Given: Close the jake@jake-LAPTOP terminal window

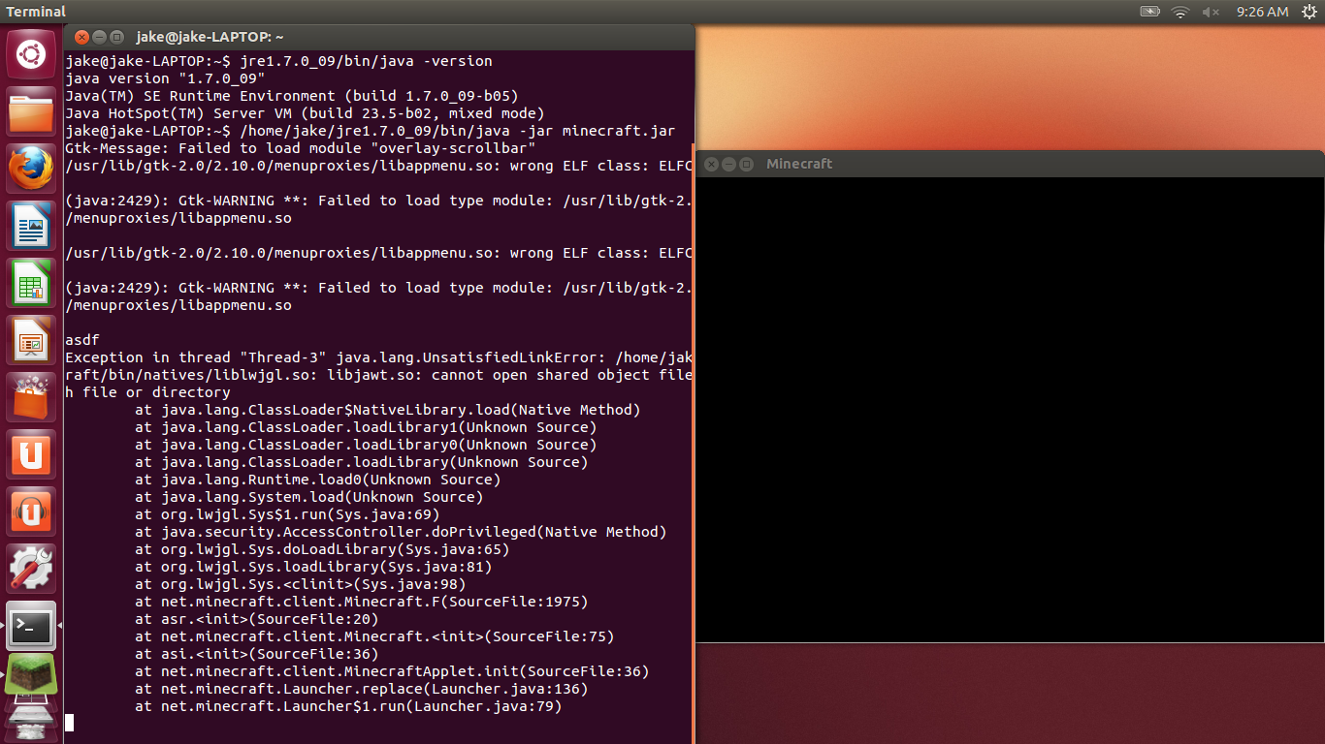Looking at the screenshot, I should (82, 37).
